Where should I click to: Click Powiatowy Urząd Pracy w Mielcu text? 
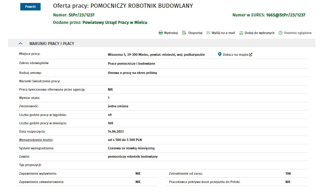coord(115,22)
